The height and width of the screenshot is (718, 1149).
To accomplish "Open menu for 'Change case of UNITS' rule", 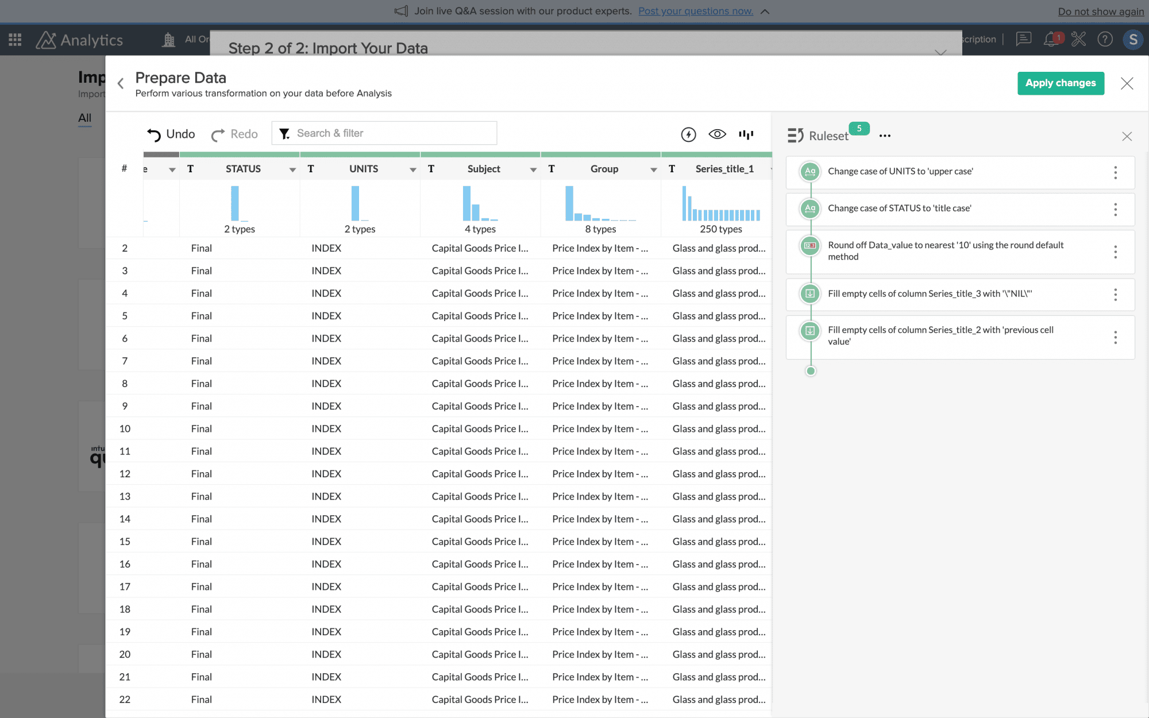I will (x=1115, y=172).
